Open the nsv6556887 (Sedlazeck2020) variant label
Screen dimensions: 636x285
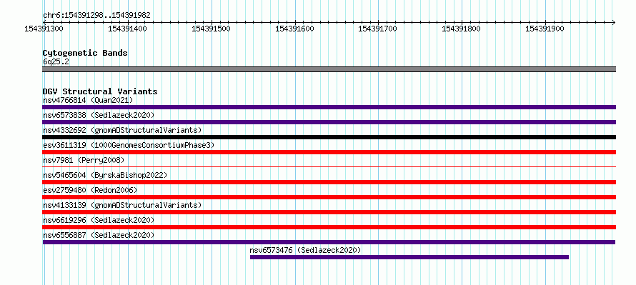click(99, 235)
